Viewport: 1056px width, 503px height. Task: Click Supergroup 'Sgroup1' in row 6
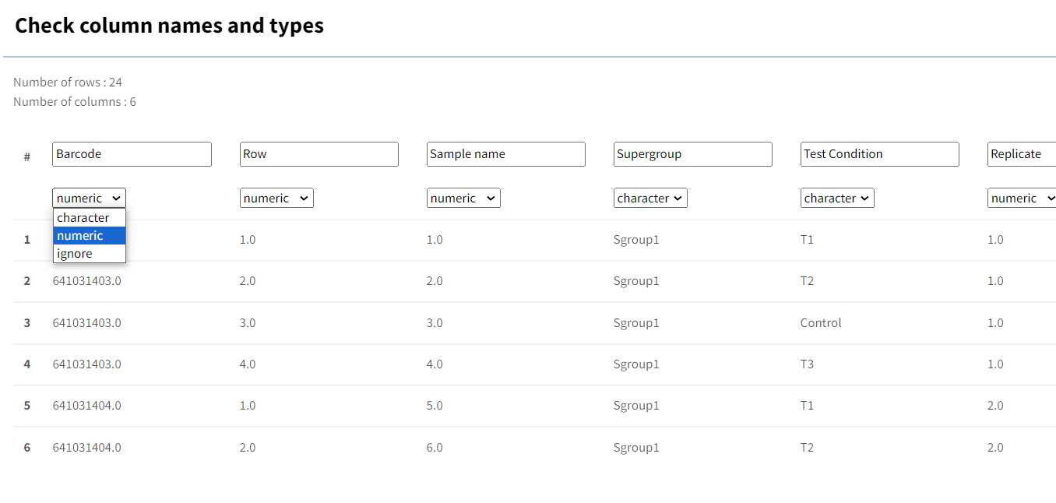pyautogui.click(x=636, y=448)
